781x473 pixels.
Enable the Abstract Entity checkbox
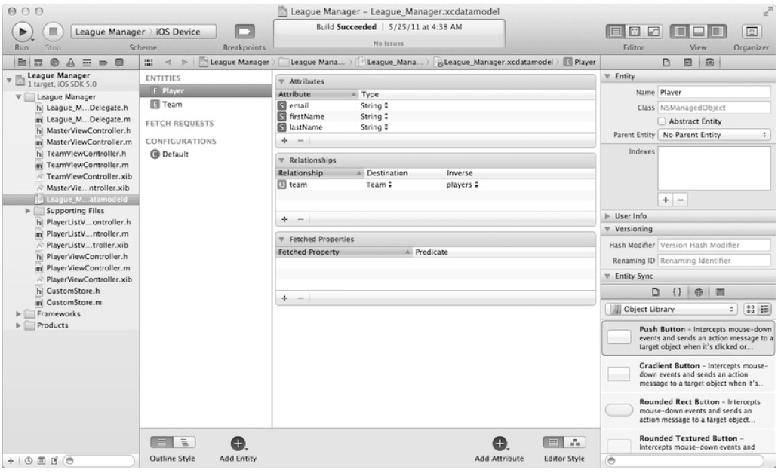[662, 121]
